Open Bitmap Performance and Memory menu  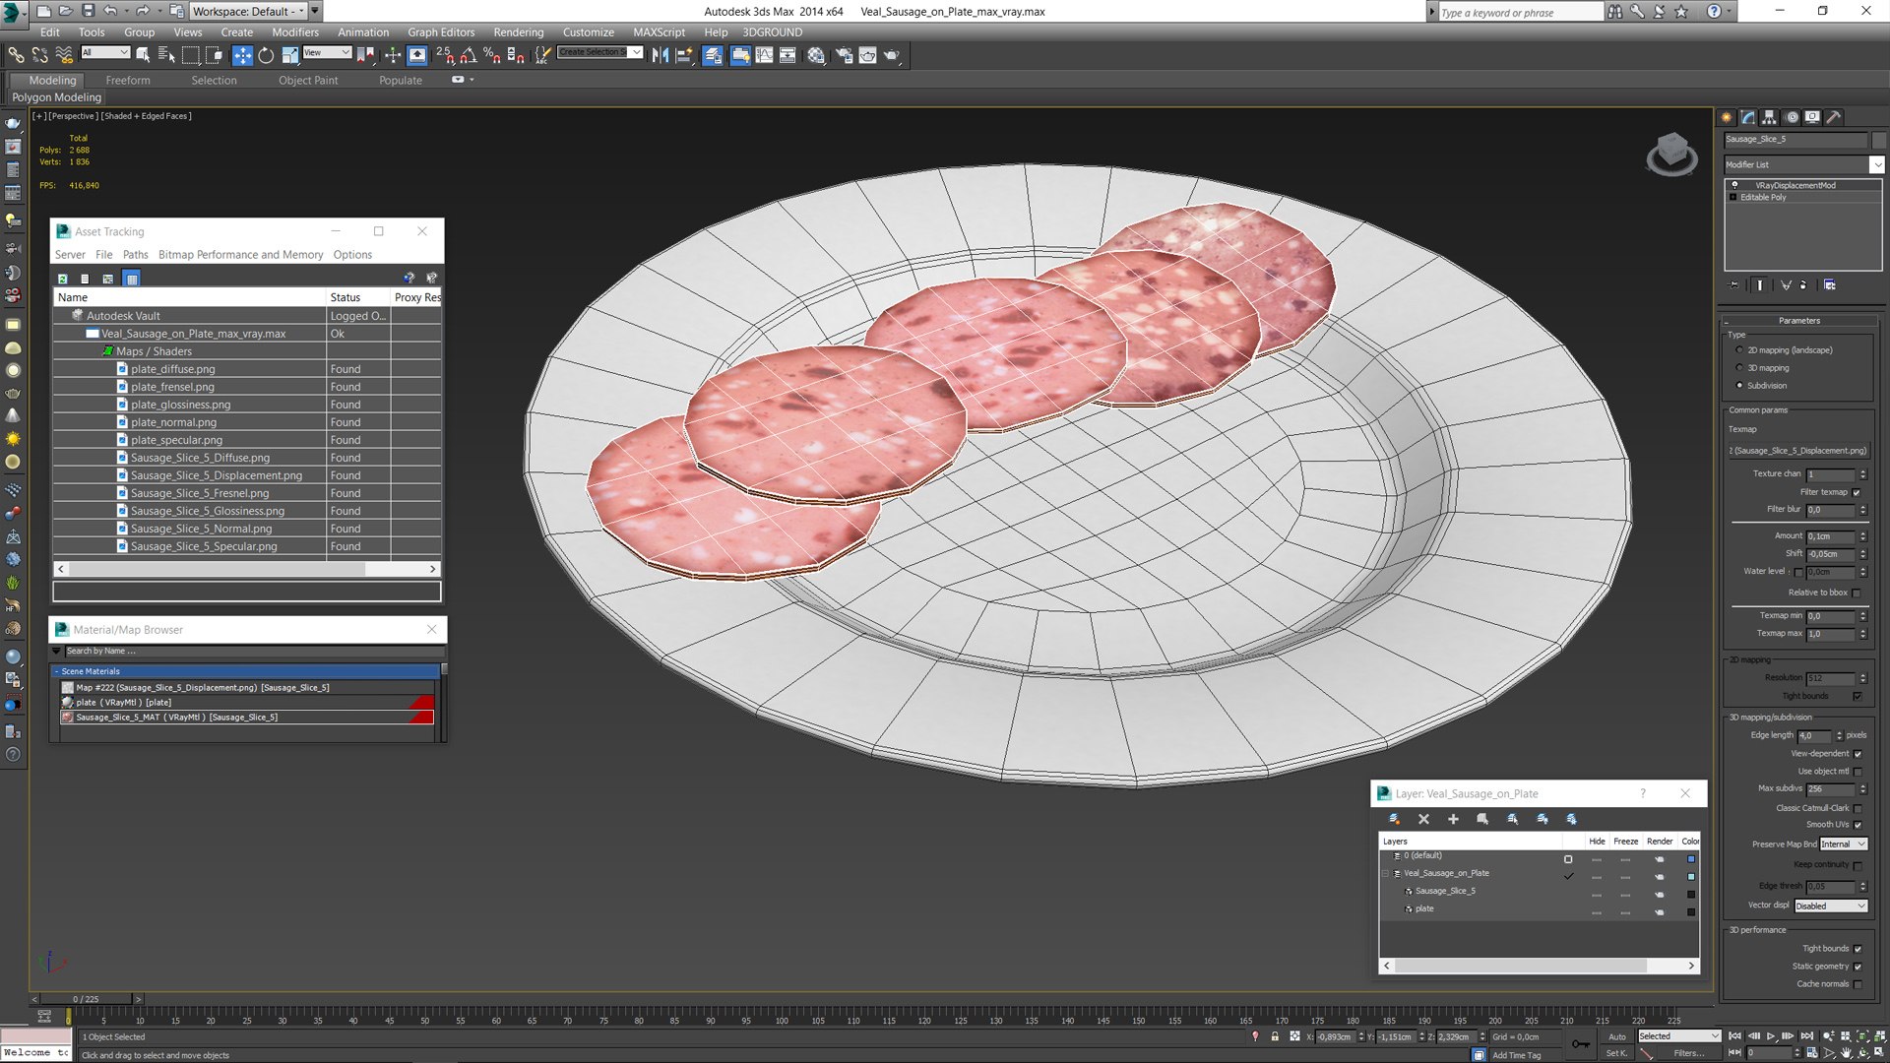click(x=240, y=255)
